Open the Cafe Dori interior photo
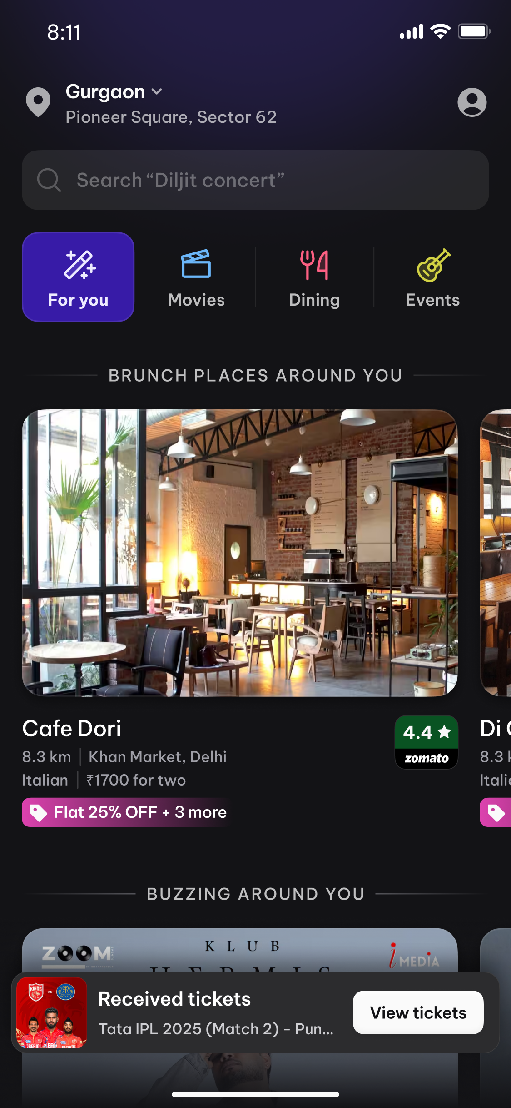Image resolution: width=511 pixels, height=1108 pixels. point(240,553)
